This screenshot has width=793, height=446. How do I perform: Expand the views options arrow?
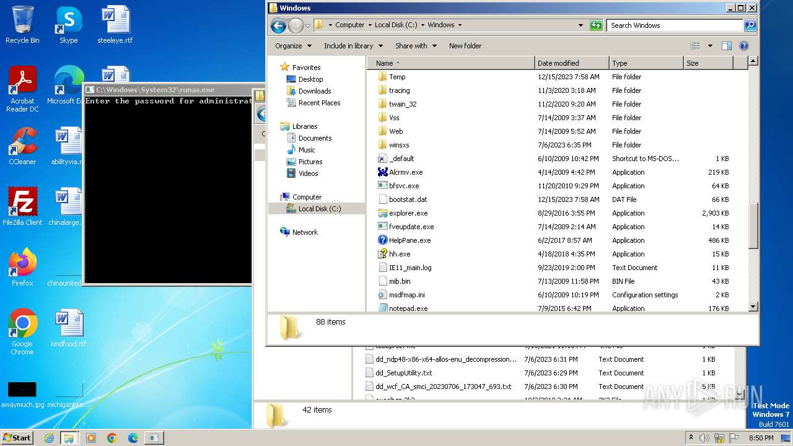(x=710, y=46)
